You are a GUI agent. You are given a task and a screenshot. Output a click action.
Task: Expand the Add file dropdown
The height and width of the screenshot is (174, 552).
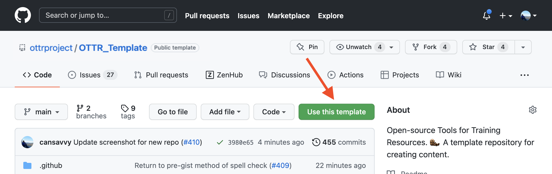[225, 112]
